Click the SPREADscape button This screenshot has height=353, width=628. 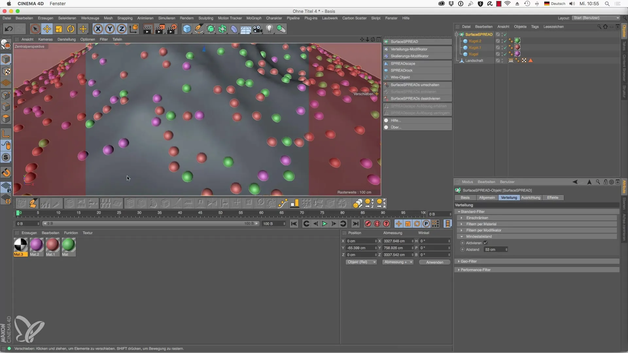(417, 63)
